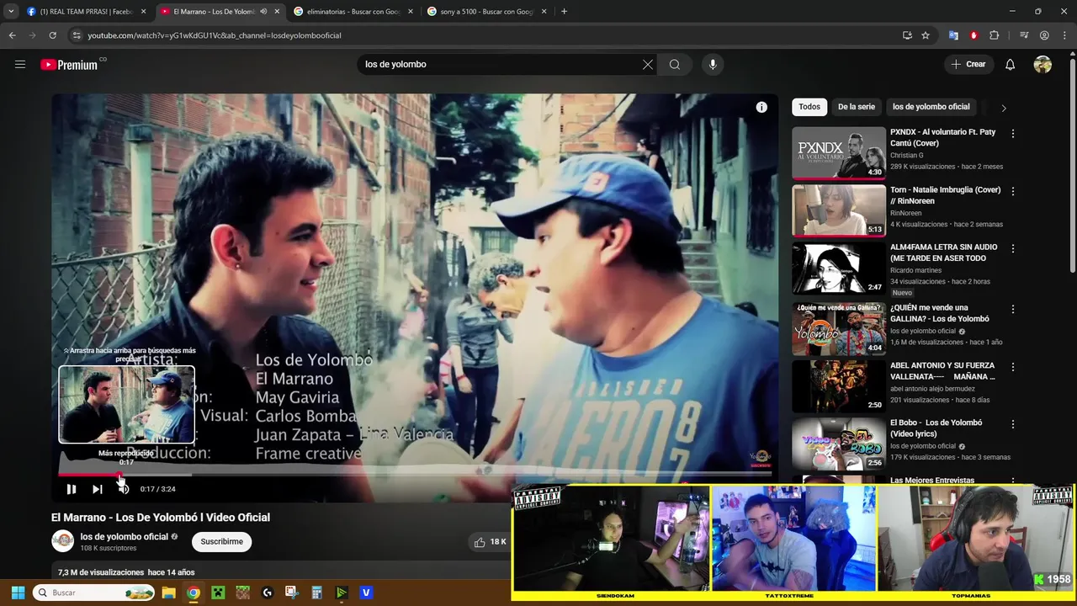Start voice search with the microphone
1077x606 pixels.
pyautogui.click(x=713, y=64)
